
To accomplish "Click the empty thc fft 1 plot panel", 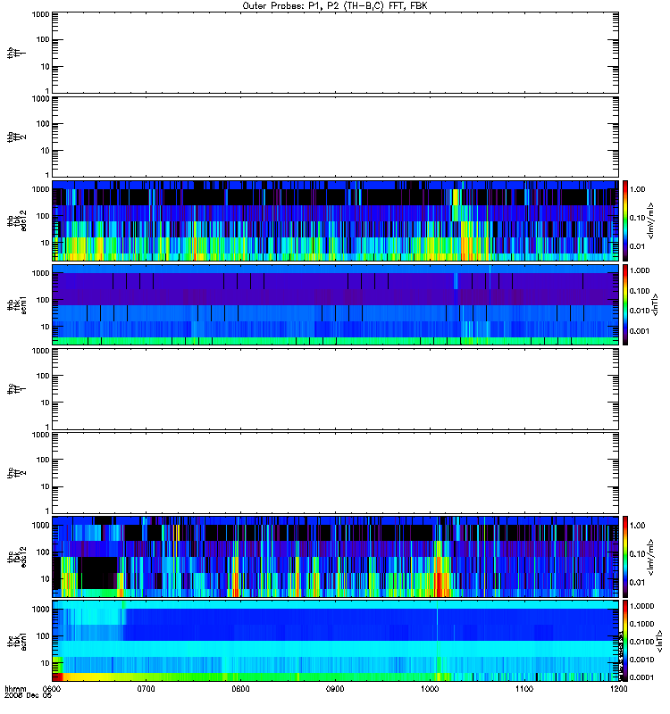I will [336, 389].
